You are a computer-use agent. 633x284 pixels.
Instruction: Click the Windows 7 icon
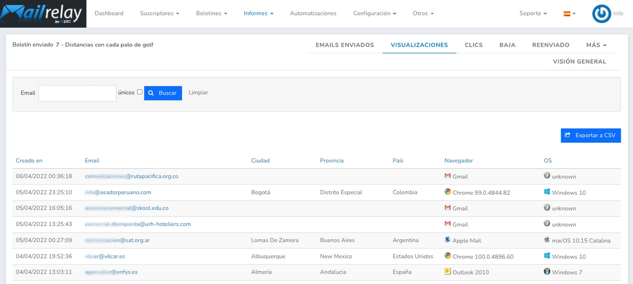click(x=547, y=272)
